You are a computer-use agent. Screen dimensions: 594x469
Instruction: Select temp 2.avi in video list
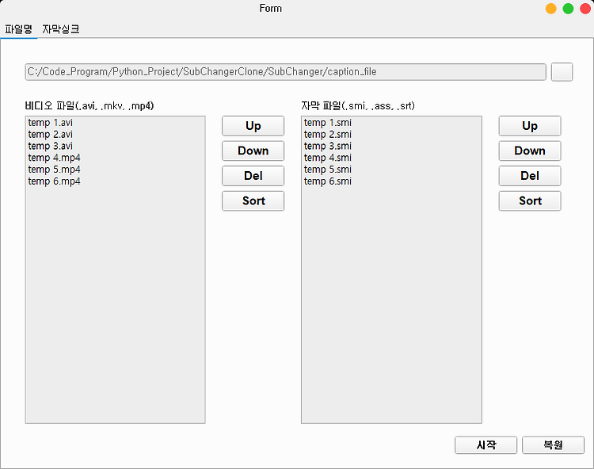click(x=115, y=135)
